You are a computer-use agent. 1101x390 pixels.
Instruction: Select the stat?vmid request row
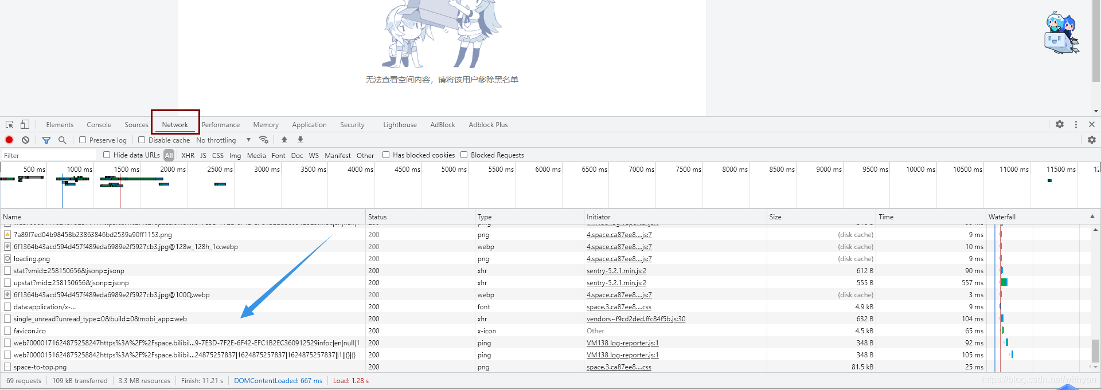(x=545, y=270)
